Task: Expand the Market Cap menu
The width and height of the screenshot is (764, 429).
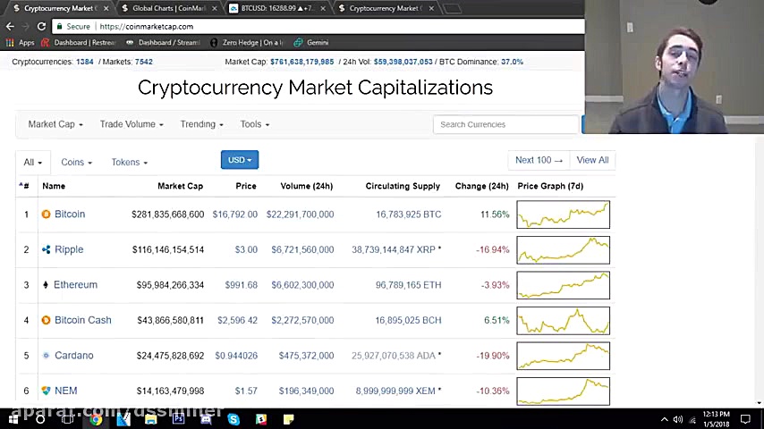Action: coord(55,124)
